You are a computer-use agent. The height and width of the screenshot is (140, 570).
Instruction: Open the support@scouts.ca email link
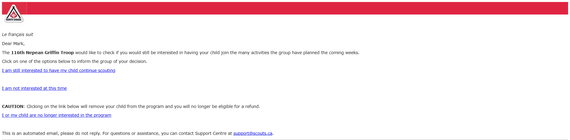(253, 133)
